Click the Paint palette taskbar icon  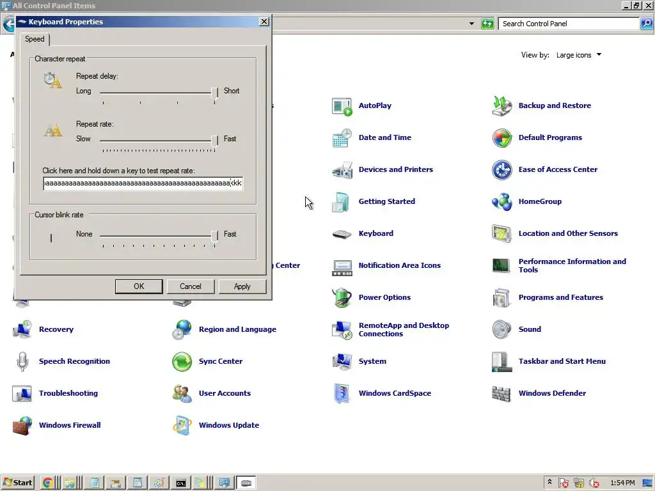tap(159, 483)
